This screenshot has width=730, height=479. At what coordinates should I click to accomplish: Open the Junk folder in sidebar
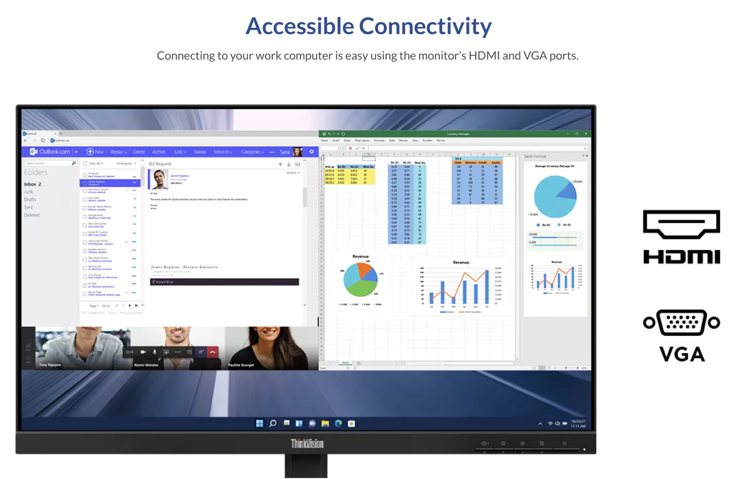[x=28, y=192]
